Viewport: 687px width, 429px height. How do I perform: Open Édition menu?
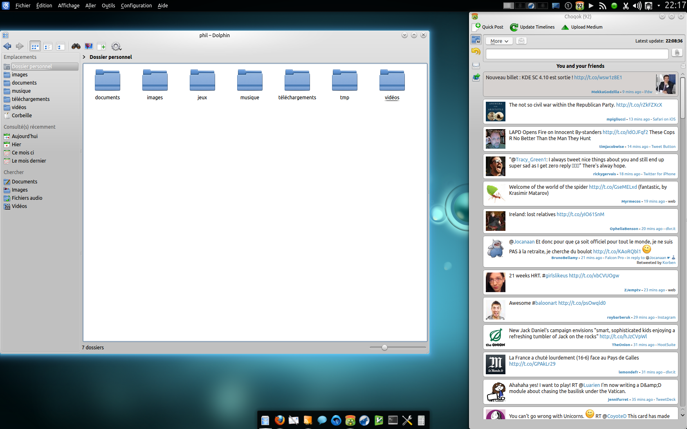coord(44,5)
